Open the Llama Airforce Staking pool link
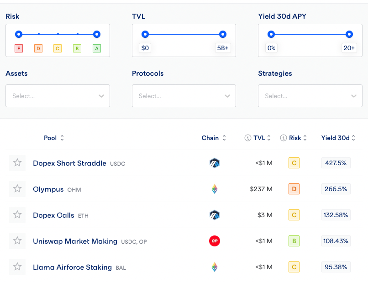This screenshot has height=282, width=368. click(x=72, y=267)
